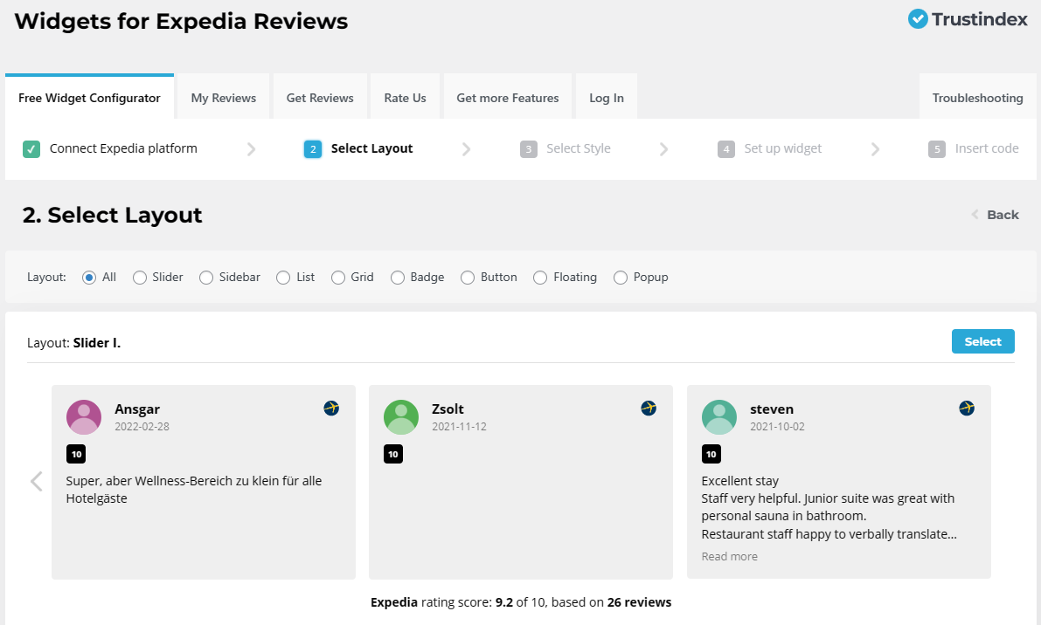The width and height of the screenshot is (1041, 625).
Task: Click the step 3 Select Style number icon
Action: pyautogui.click(x=528, y=149)
